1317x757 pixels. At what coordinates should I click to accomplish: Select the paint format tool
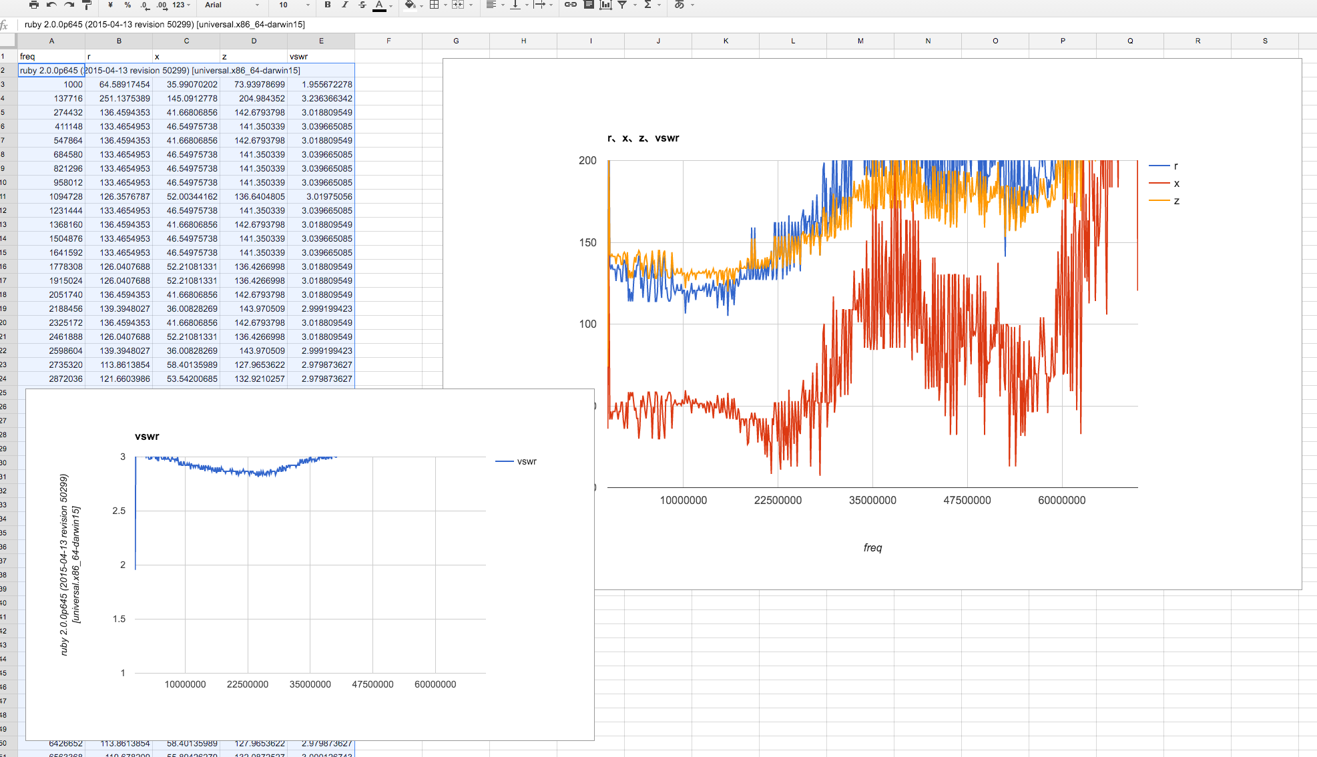click(x=87, y=5)
